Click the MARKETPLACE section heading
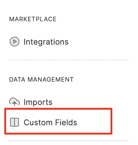This screenshot has height=145, width=138. point(33,19)
